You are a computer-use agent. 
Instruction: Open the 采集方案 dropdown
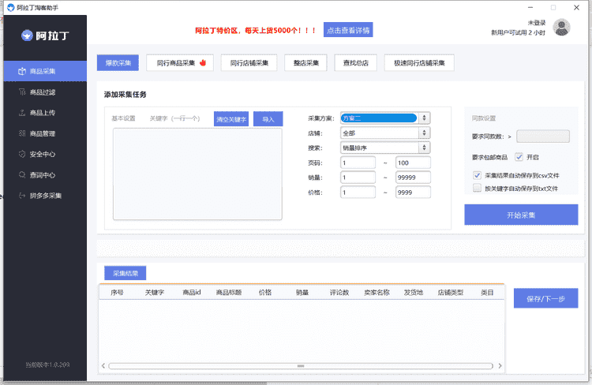pos(385,118)
